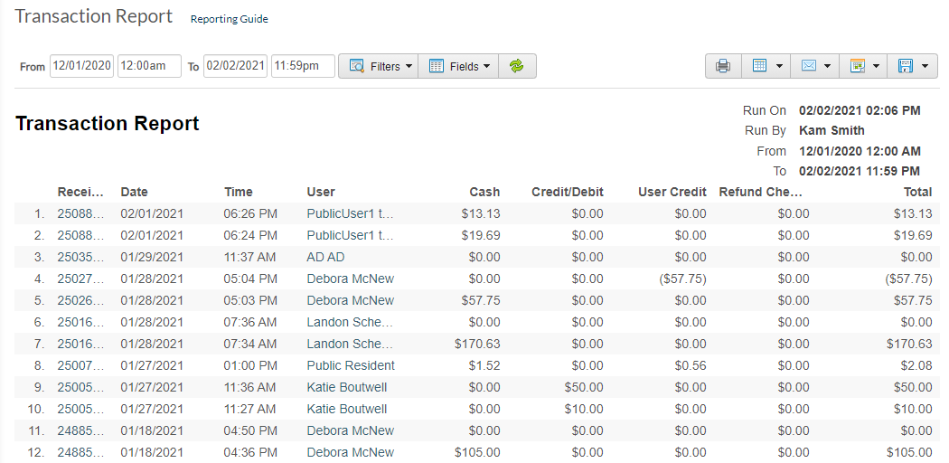
Task: Click the $170.63 Total value
Action: 909,345
